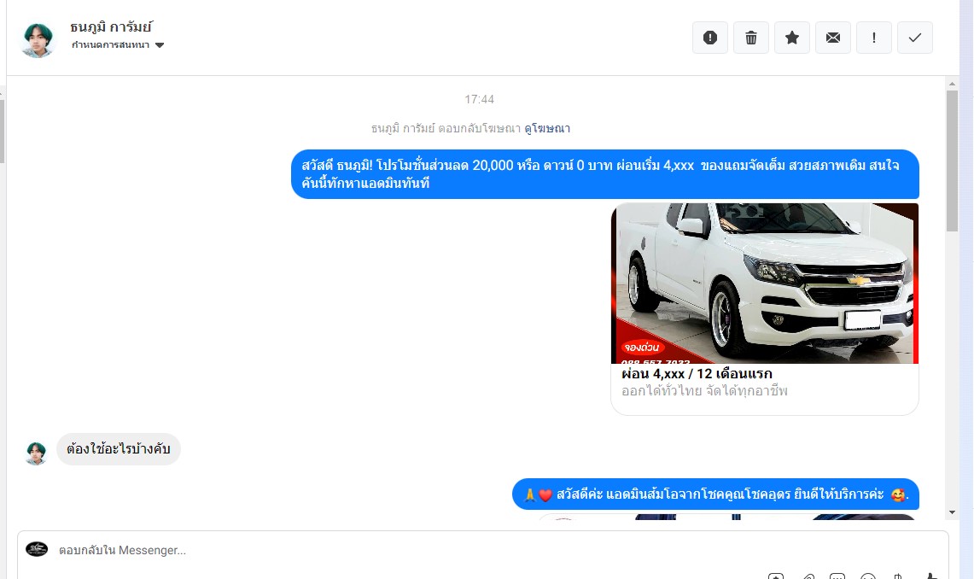Star this conversation with star icon
The image size is (974, 579).
792,38
